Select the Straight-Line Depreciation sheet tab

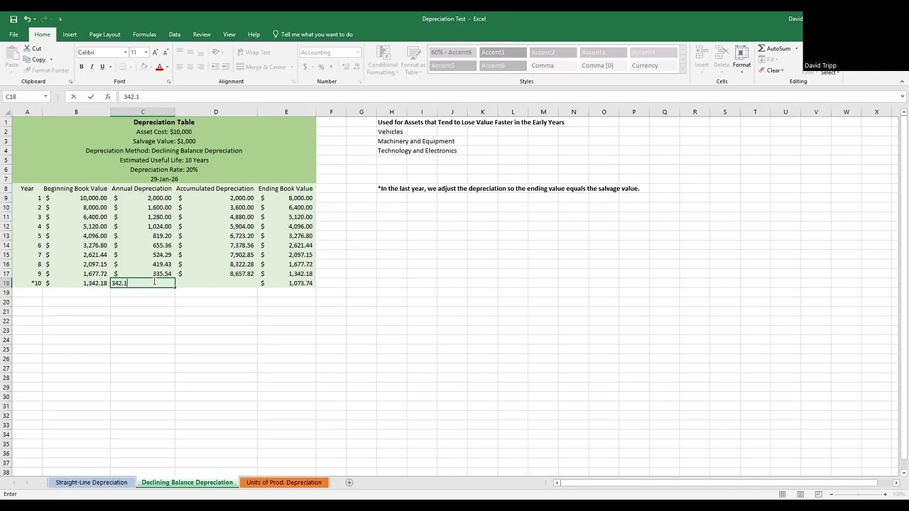point(92,483)
